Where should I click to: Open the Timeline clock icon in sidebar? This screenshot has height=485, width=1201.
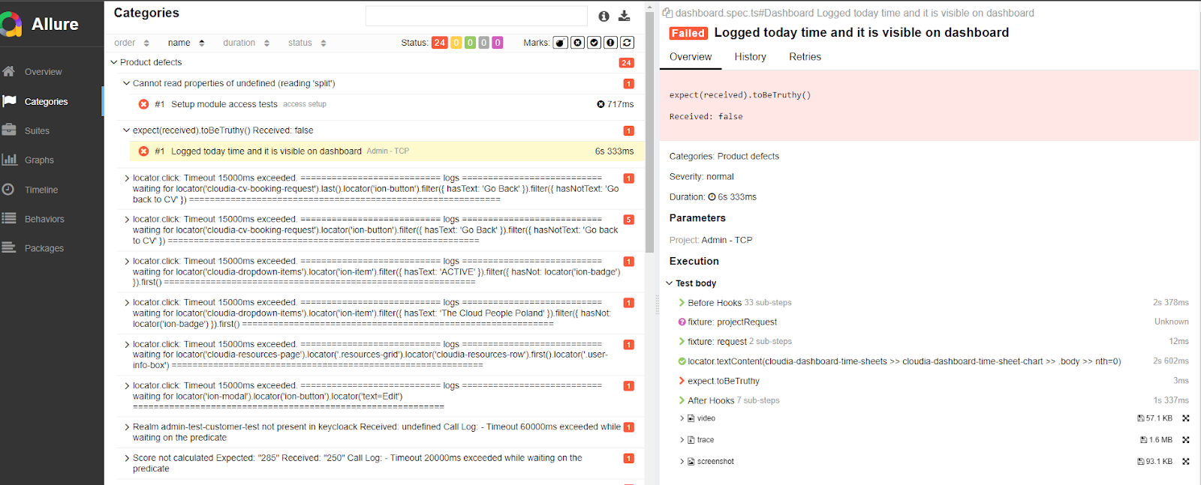click(x=9, y=190)
